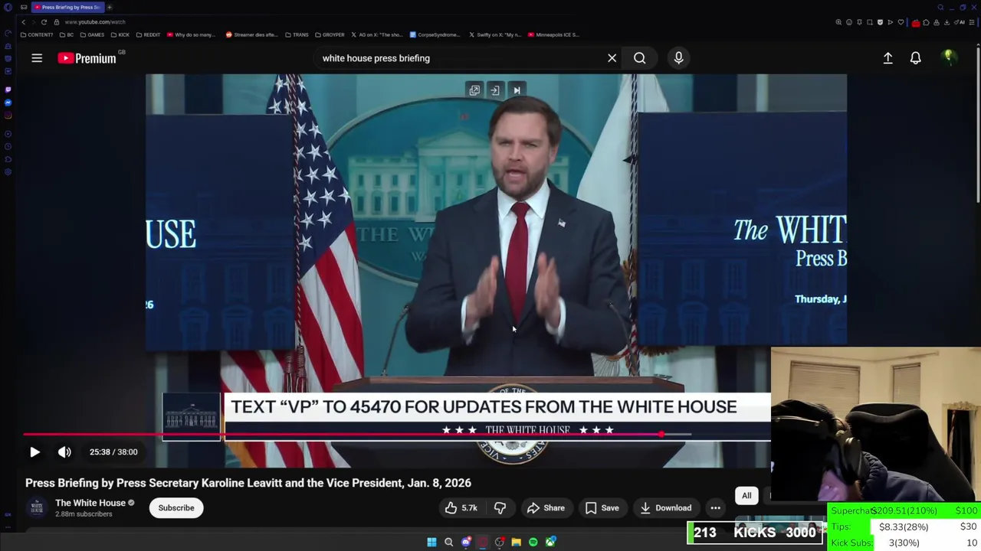Open Messenger in the Opera sidebar

point(8,103)
